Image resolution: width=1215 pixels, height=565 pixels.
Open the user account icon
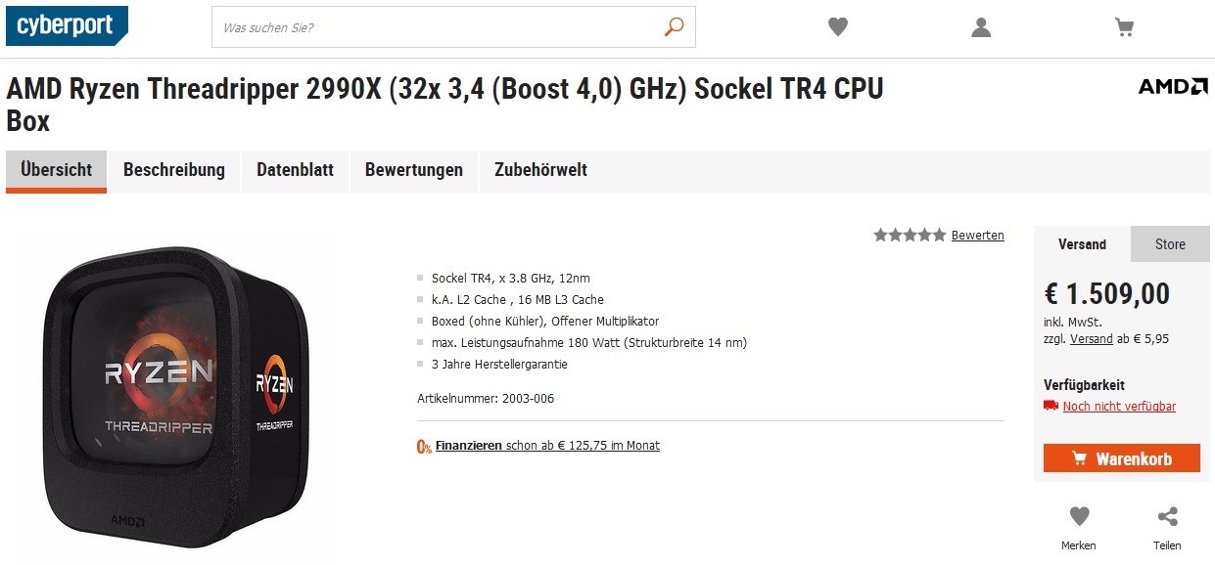pyautogui.click(x=981, y=27)
